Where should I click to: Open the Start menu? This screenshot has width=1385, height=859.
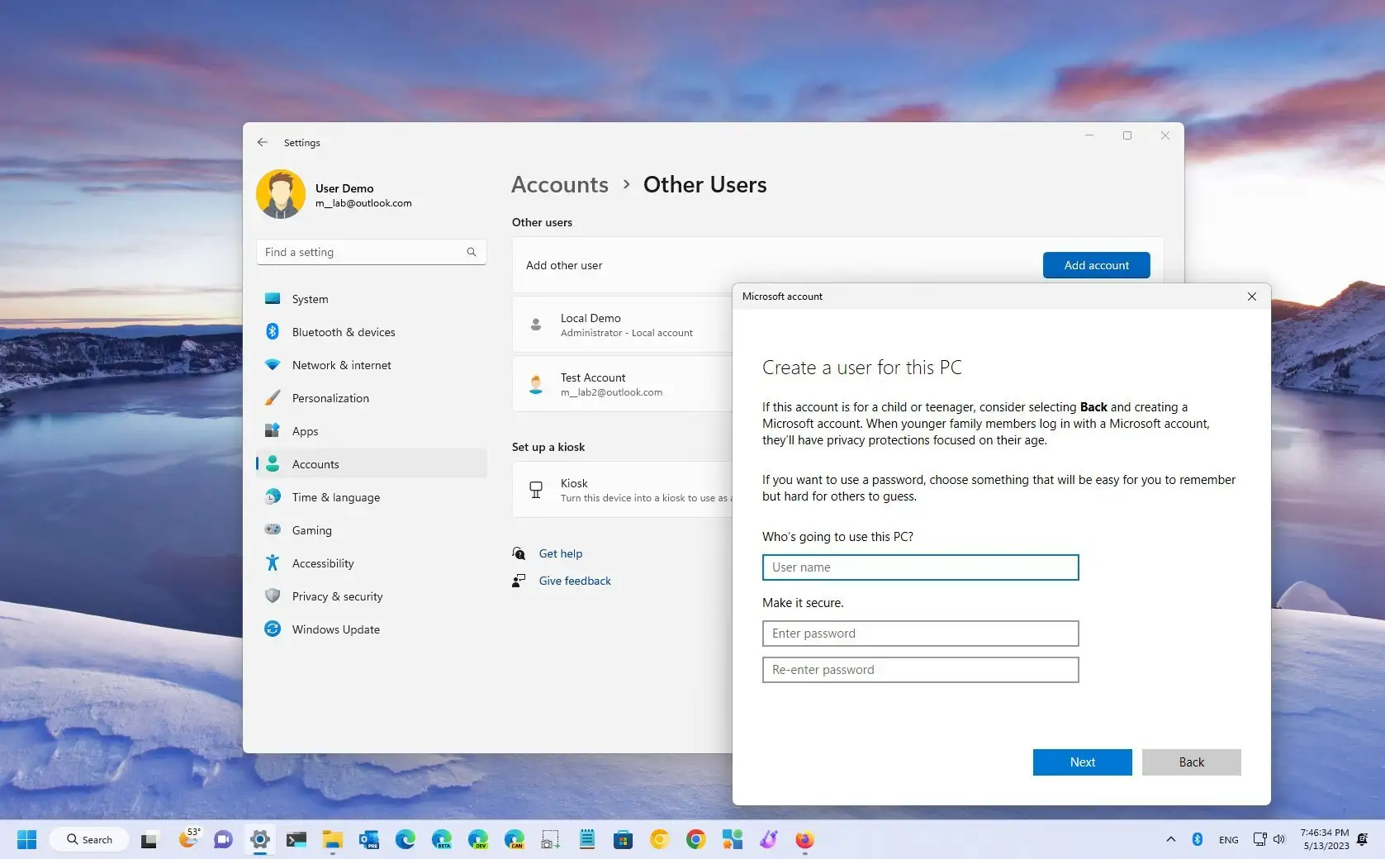pyautogui.click(x=27, y=839)
